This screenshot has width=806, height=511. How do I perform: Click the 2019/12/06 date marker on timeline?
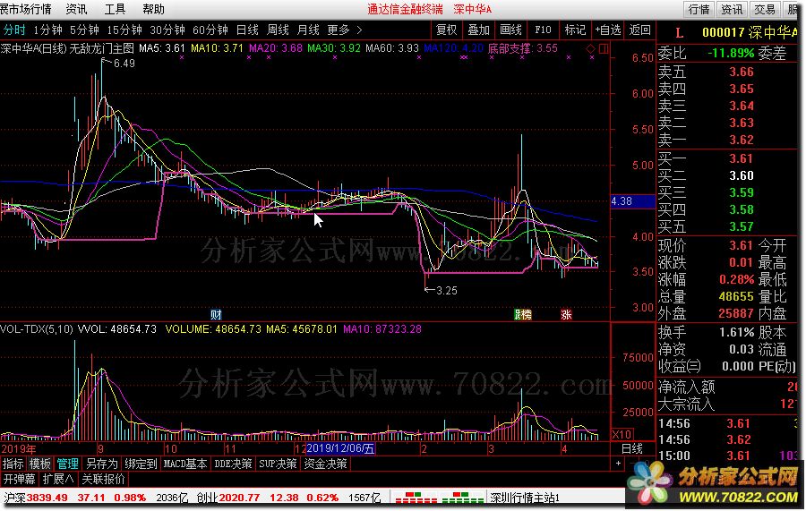(x=340, y=449)
